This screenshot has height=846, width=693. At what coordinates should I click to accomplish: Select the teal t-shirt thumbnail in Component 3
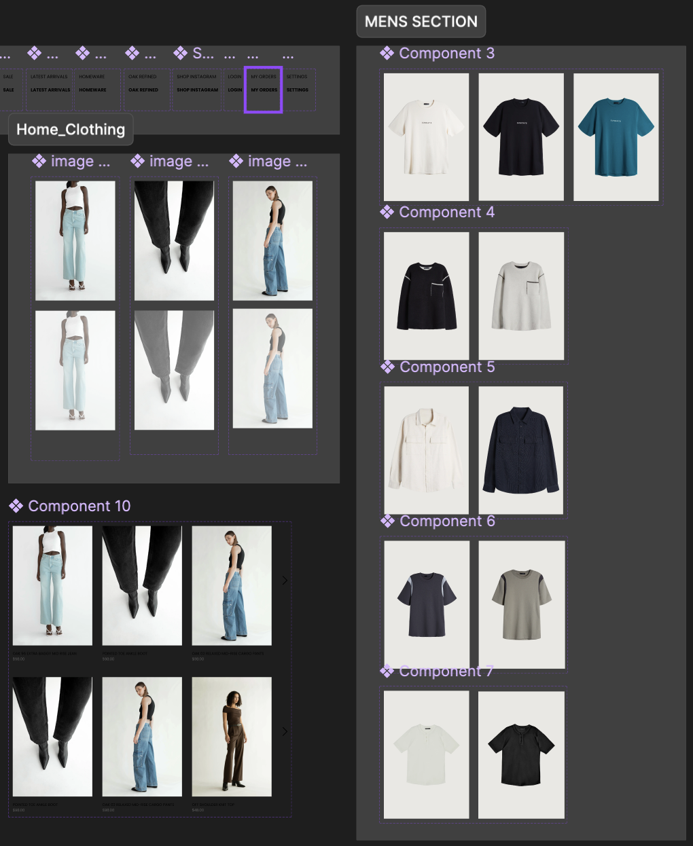pyautogui.click(x=616, y=136)
